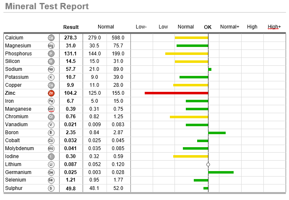Click the Calcium Ca element icon

click(51, 38)
